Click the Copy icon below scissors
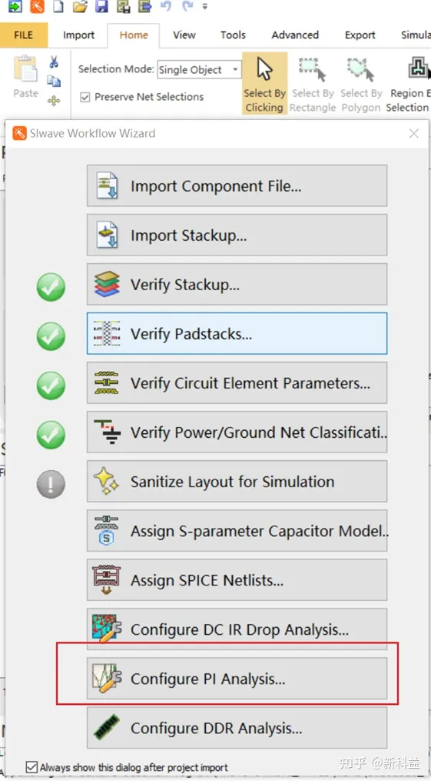The width and height of the screenshot is (431, 781). point(54,82)
